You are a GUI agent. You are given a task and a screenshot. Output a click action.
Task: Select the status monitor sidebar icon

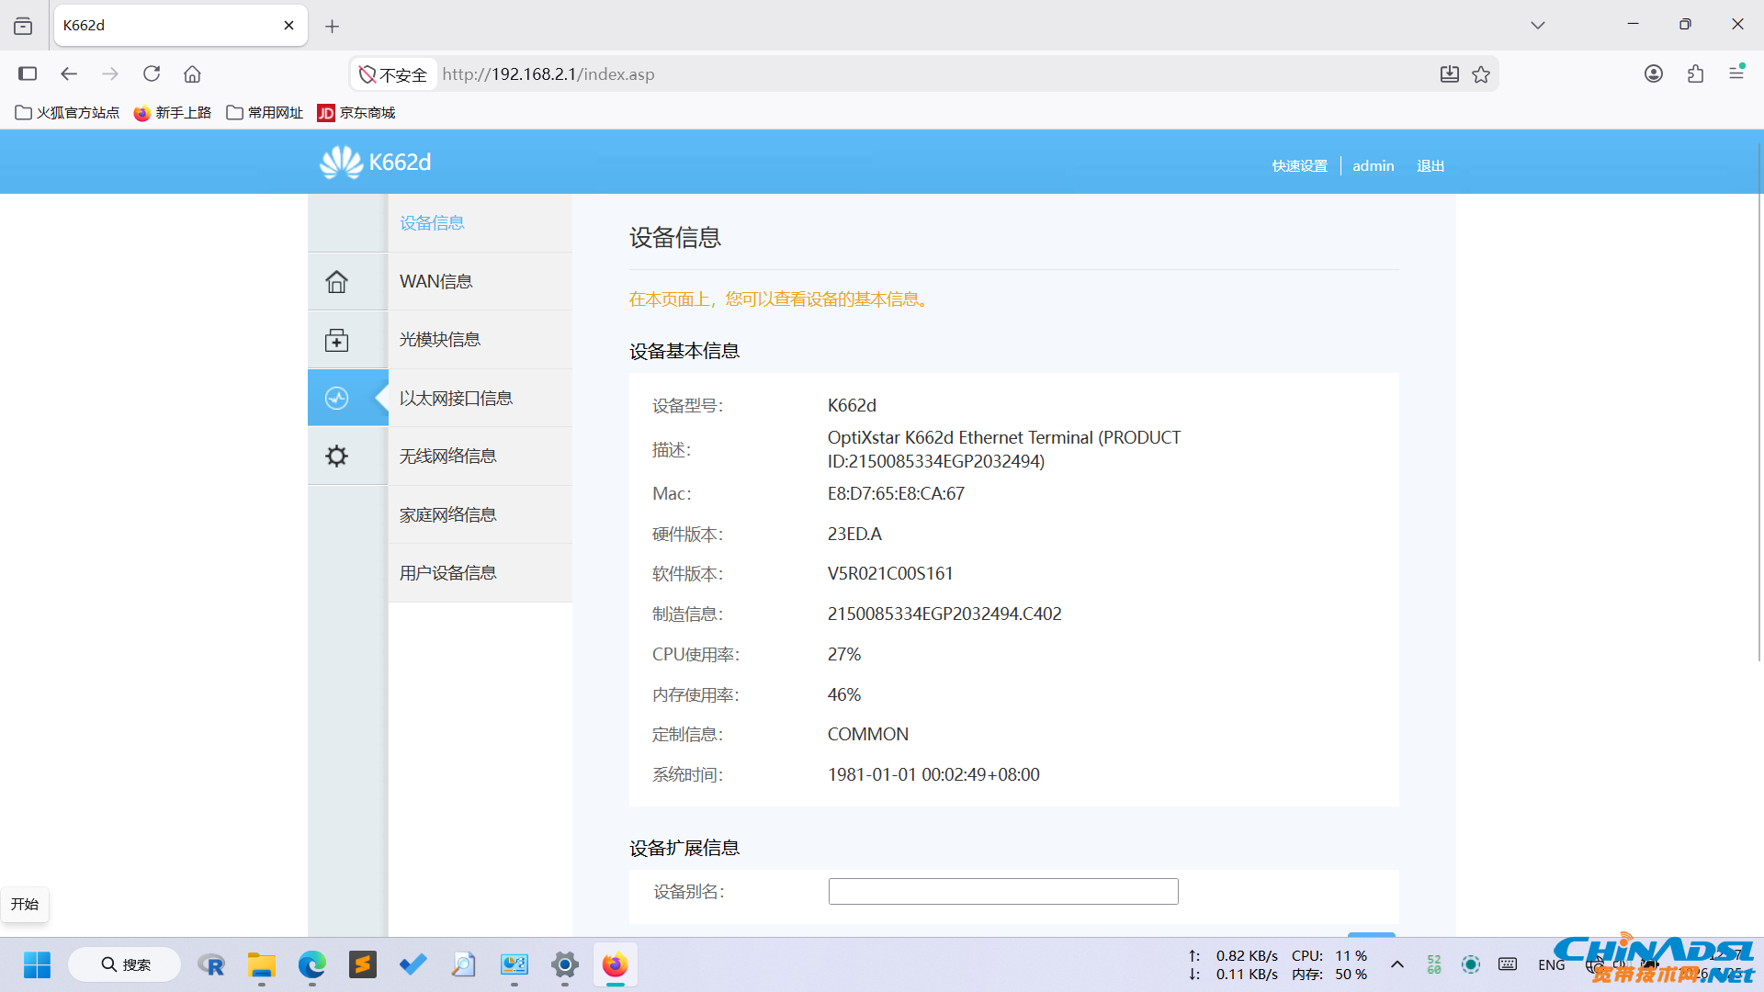pyautogui.click(x=337, y=398)
